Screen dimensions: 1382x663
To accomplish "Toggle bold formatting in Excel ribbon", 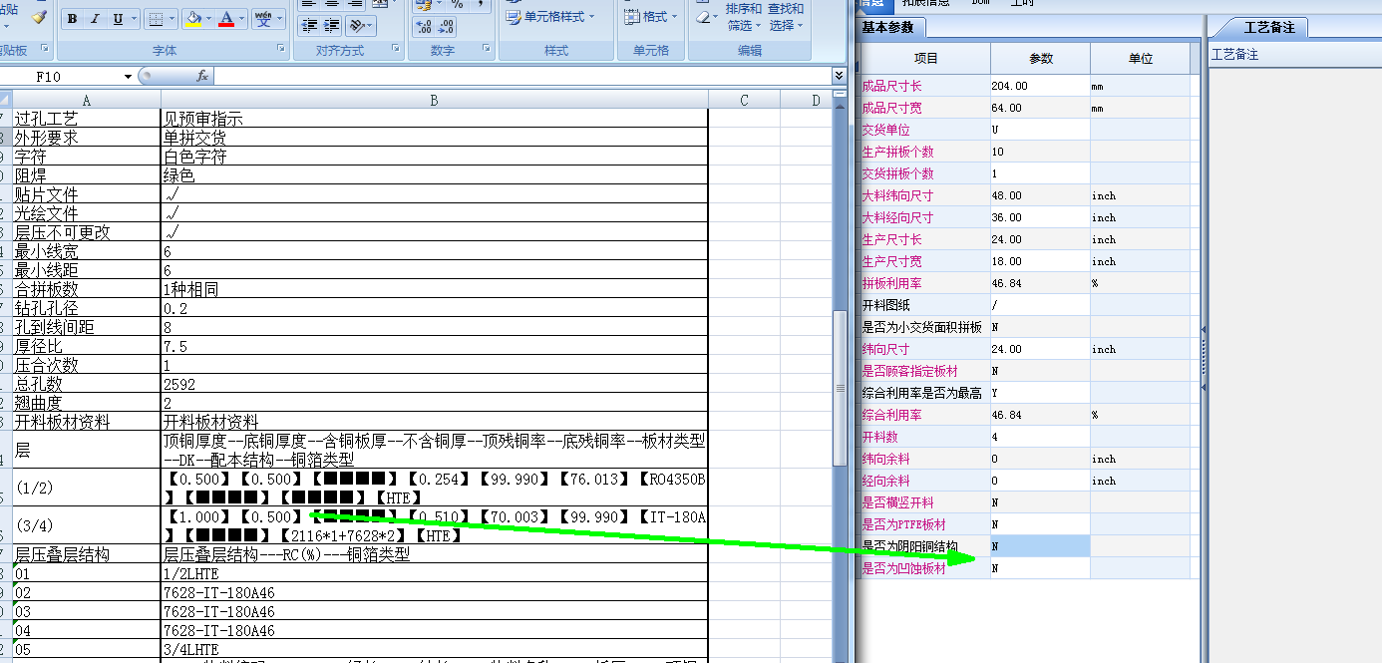I will (73, 19).
